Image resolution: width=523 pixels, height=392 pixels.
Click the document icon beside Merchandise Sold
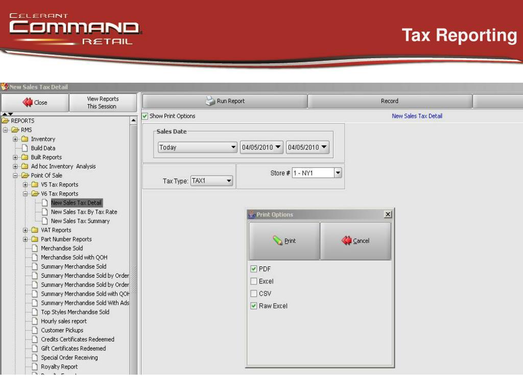tap(35, 248)
